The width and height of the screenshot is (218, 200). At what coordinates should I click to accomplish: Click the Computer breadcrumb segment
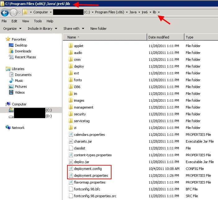(x=40, y=12)
